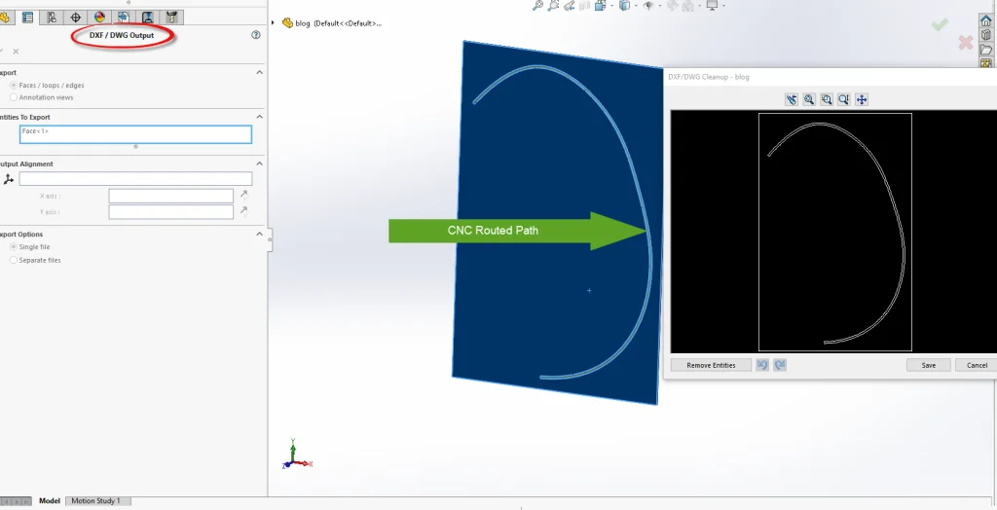The width and height of the screenshot is (997, 510).
Task: Select the Single file export option
Action: [13, 247]
